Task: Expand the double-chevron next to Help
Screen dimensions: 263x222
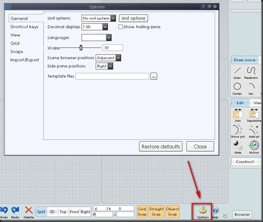Action: click(x=225, y=216)
